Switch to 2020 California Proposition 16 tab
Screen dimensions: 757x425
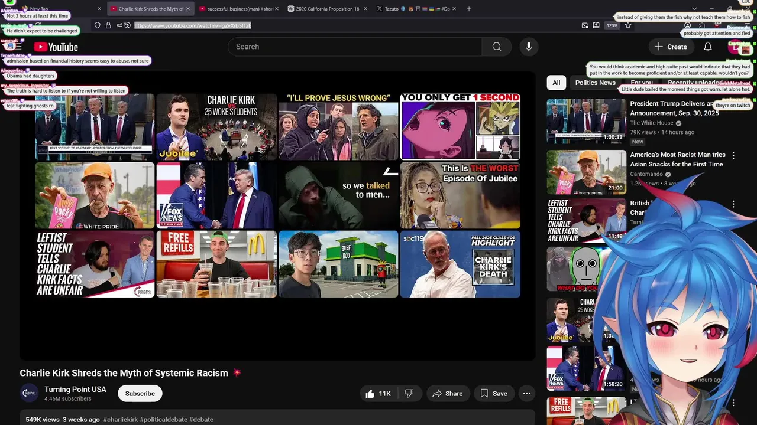(327, 9)
